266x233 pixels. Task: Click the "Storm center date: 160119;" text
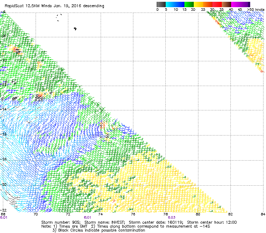(156, 222)
